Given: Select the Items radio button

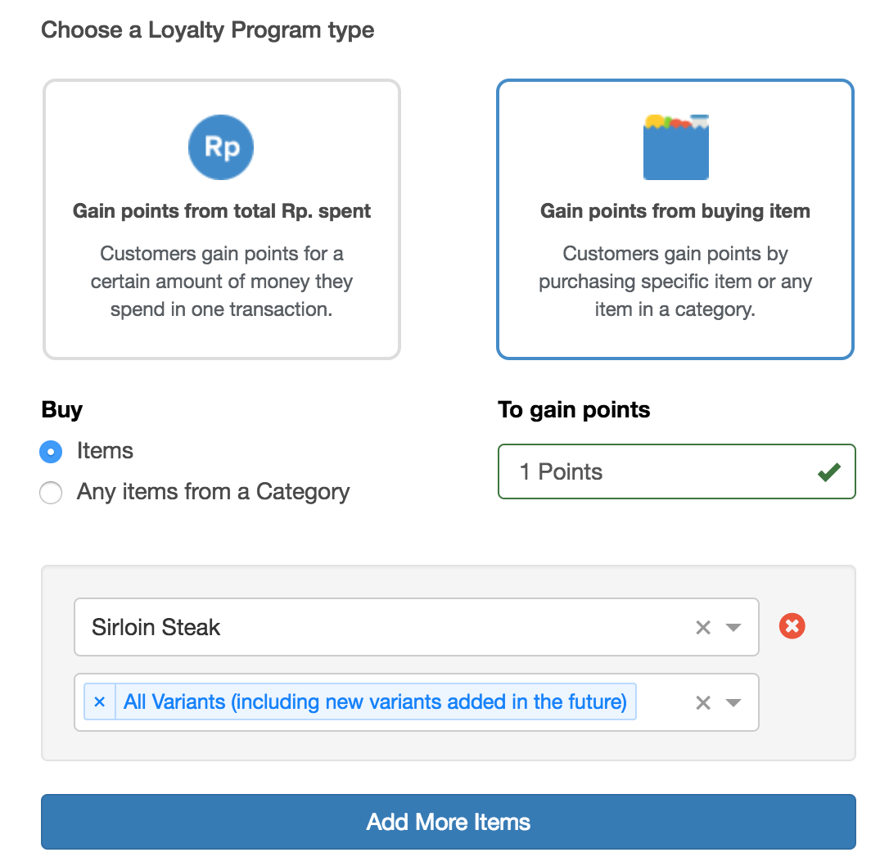Looking at the screenshot, I should click(x=51, y=451).
